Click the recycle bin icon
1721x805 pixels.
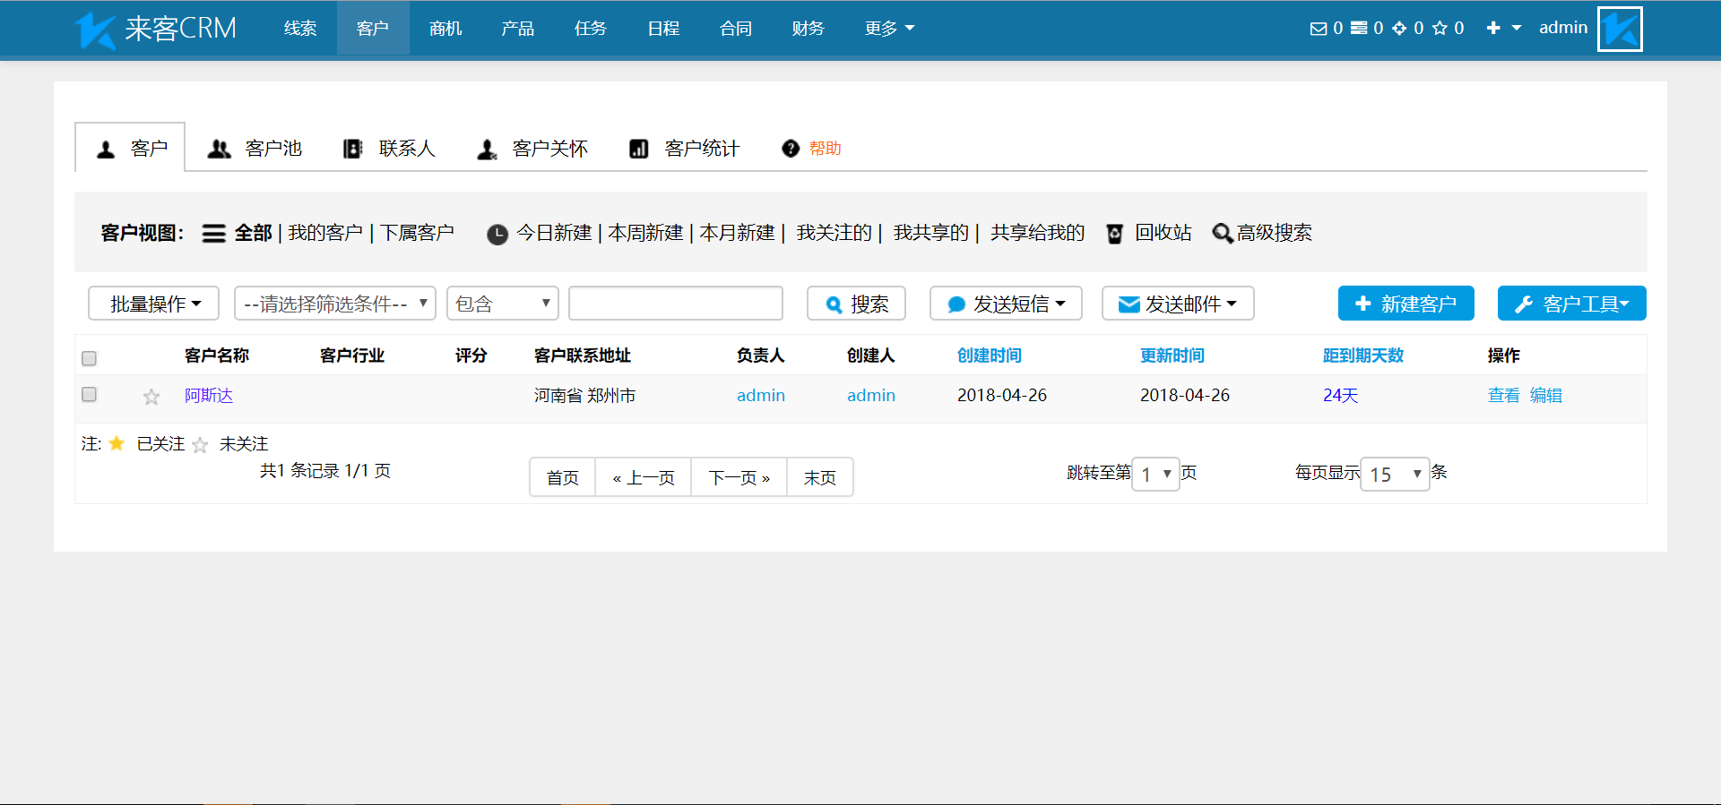pos(1114,234)
